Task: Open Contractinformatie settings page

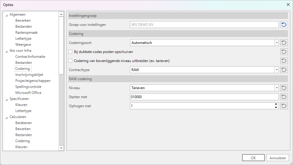Action: (30, 57)
